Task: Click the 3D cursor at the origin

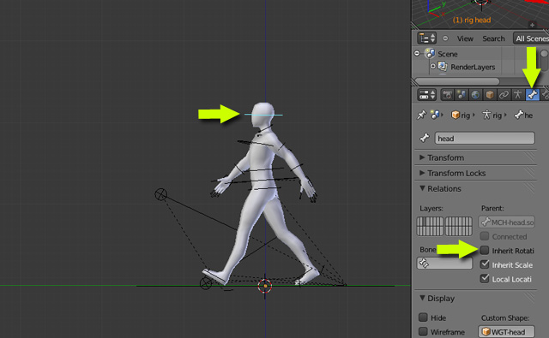Action: point(265,286)
